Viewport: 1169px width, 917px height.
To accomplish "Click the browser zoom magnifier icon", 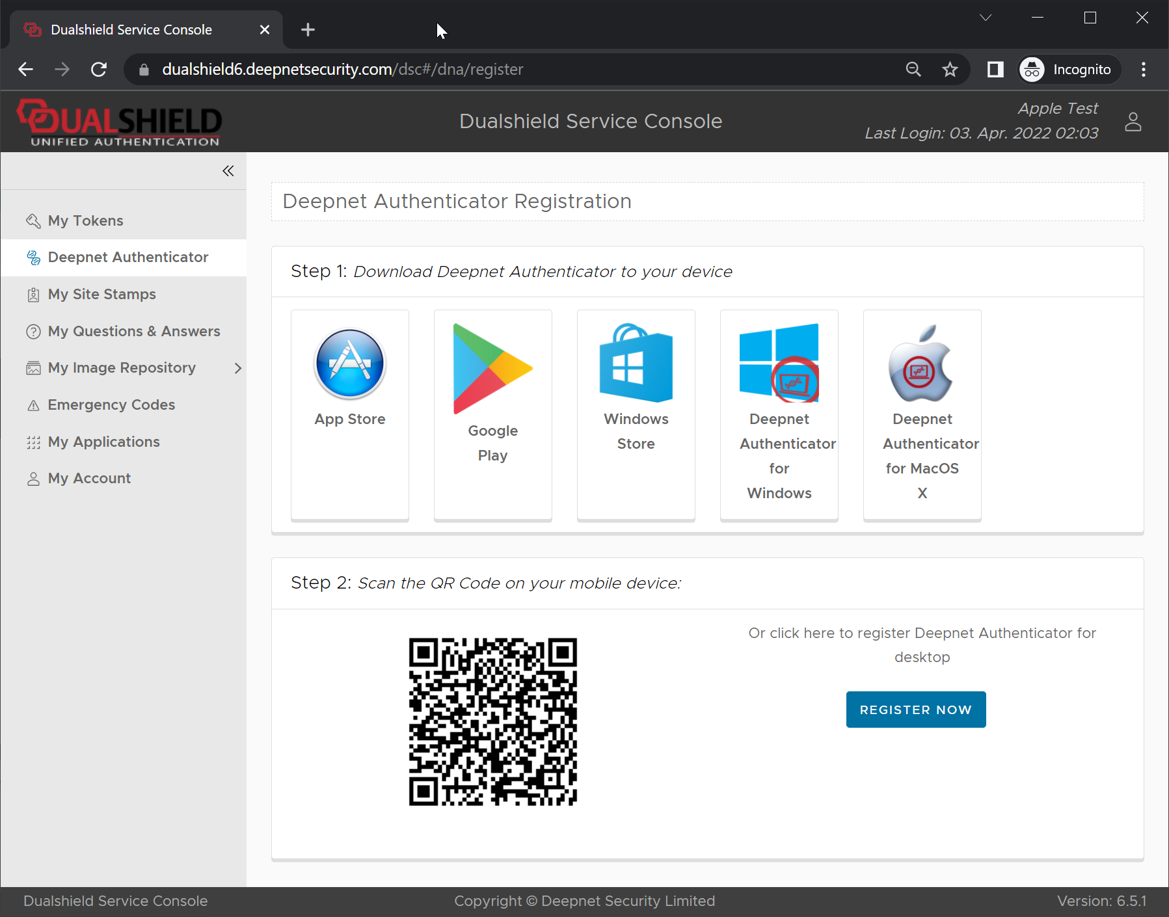I will pyautogui.click(x=913, y=70).
